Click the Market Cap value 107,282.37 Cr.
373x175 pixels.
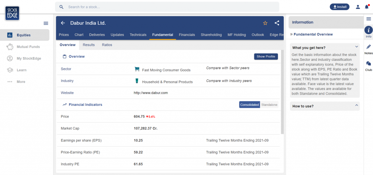click(x=146, y=128)
